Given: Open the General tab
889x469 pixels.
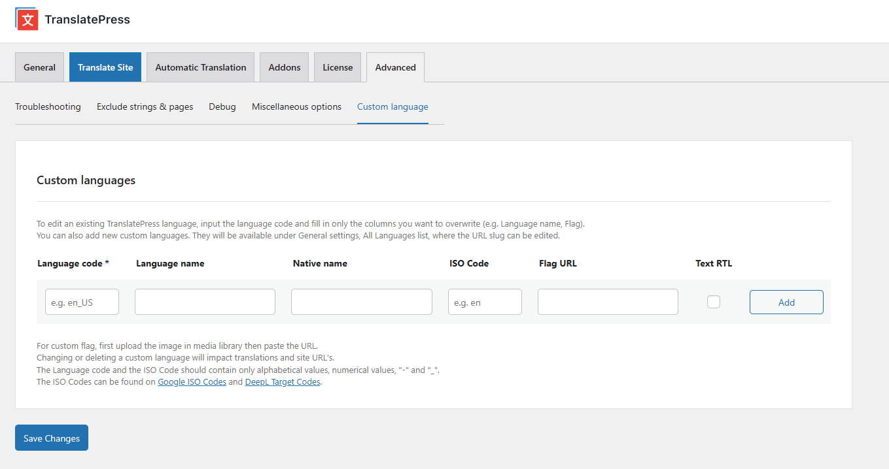Looking at the screenshot, I should 39,67.
